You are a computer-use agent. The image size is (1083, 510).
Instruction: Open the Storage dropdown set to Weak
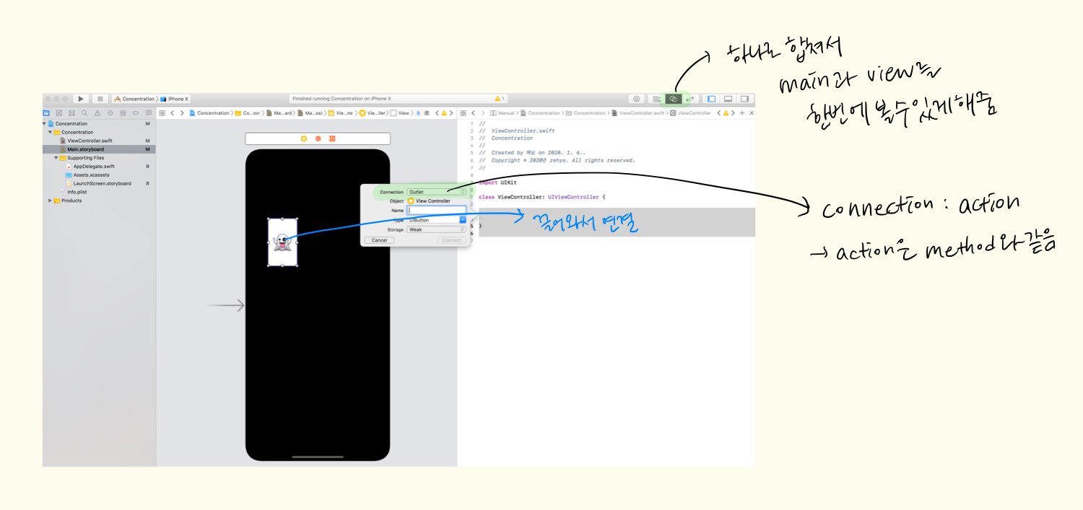(437, 229)
